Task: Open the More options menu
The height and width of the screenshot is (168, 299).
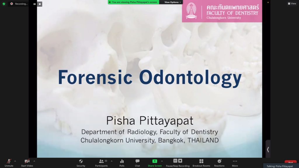Action: 235,163
